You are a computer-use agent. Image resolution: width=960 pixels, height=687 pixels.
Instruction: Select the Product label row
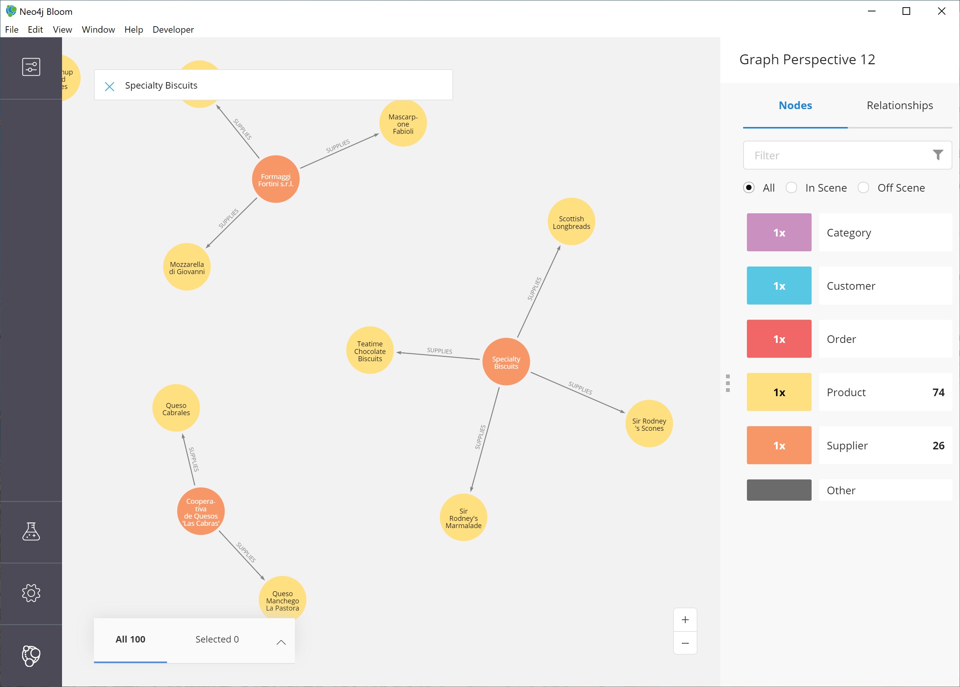[885, 392]
